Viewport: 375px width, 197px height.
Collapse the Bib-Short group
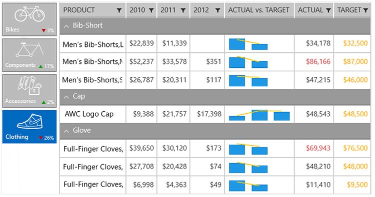(x=66, y=26)
